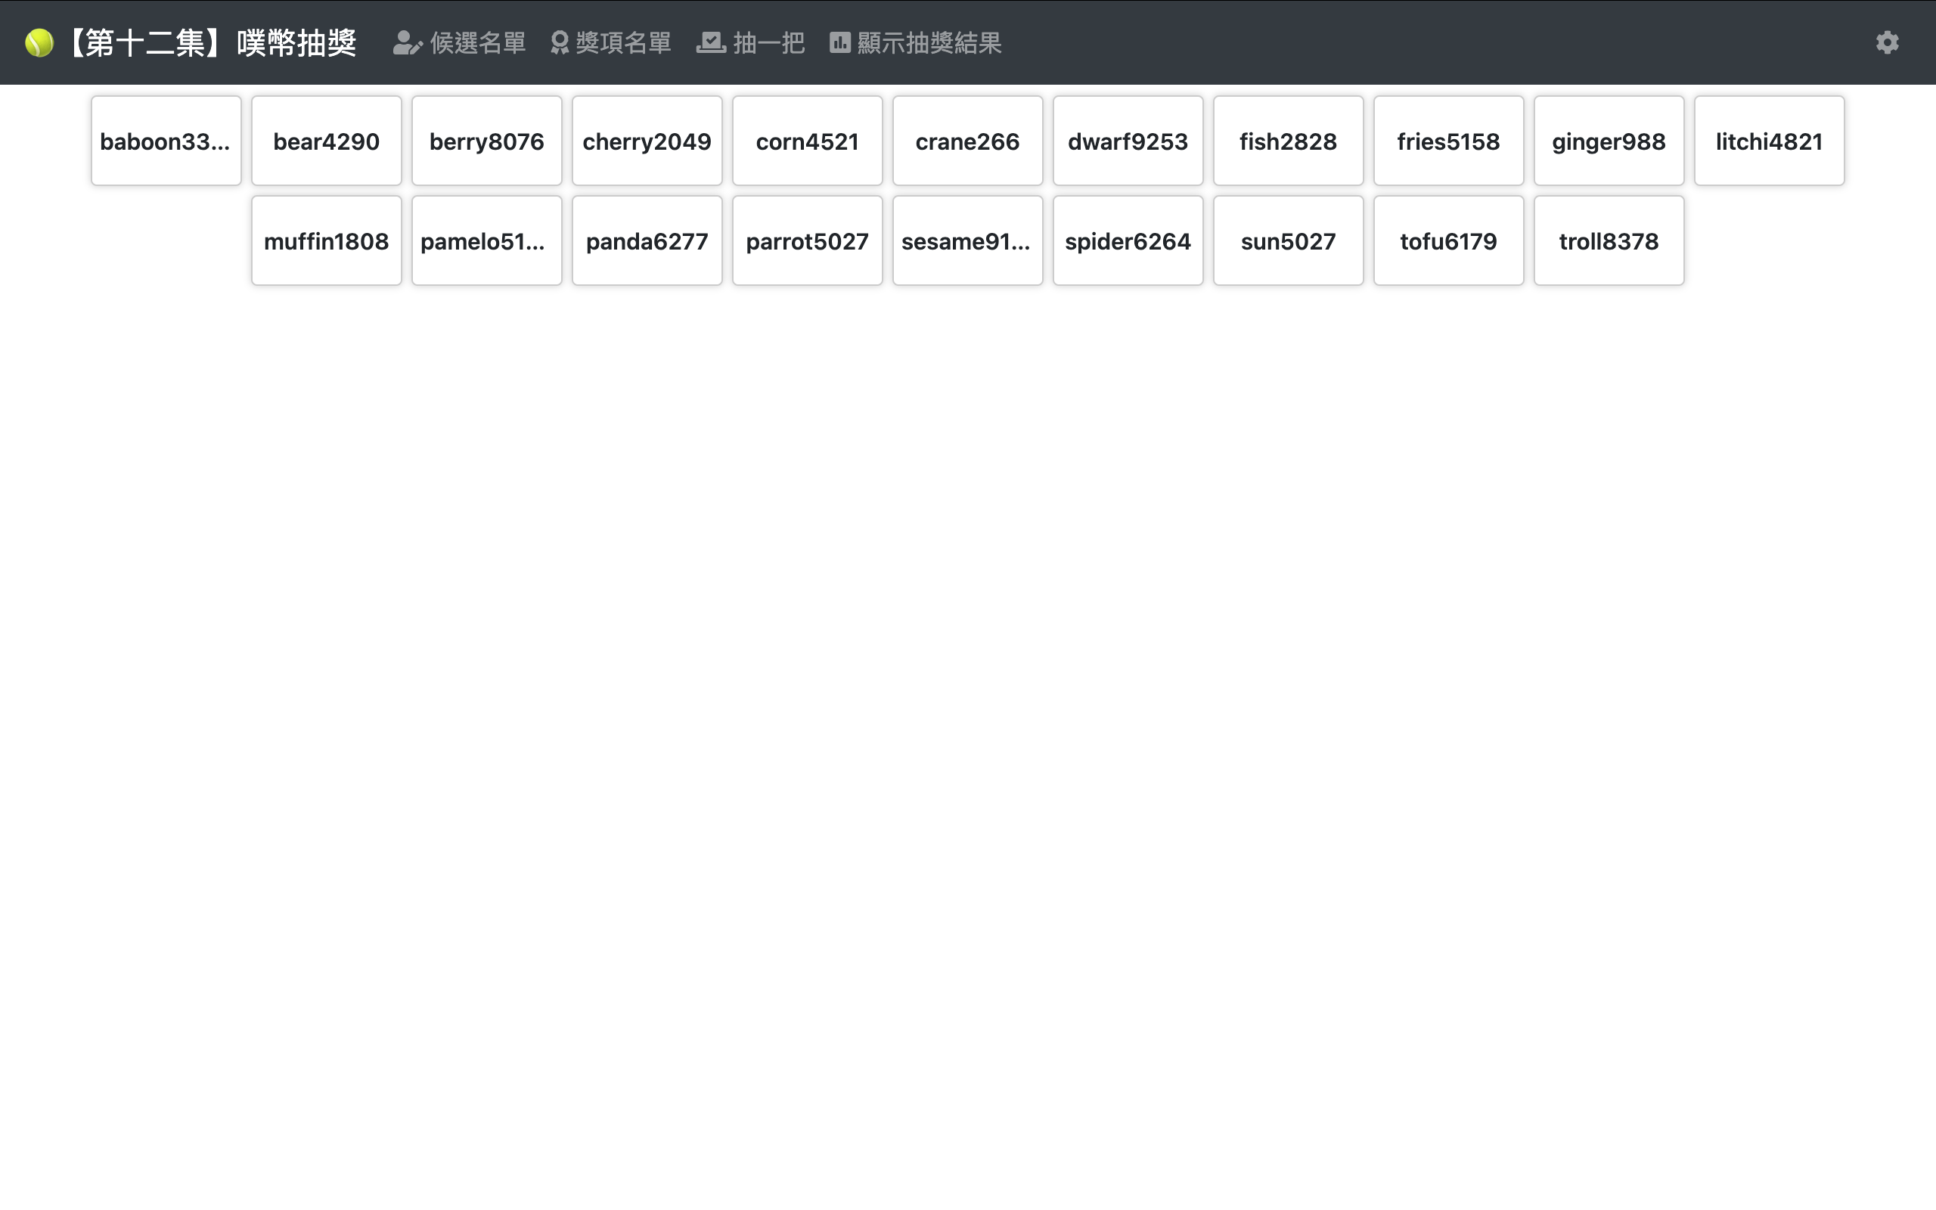Pick the troll8378 card

tap(1609, 241)
